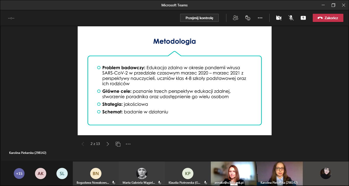The image size is (349, 186).
Task: Click the Główne cele bullet text
Action: pyautogui.click(x=166, y=94)
